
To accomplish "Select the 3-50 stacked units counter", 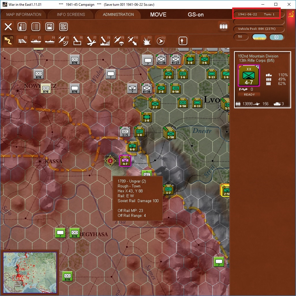I will pos(170,133).
